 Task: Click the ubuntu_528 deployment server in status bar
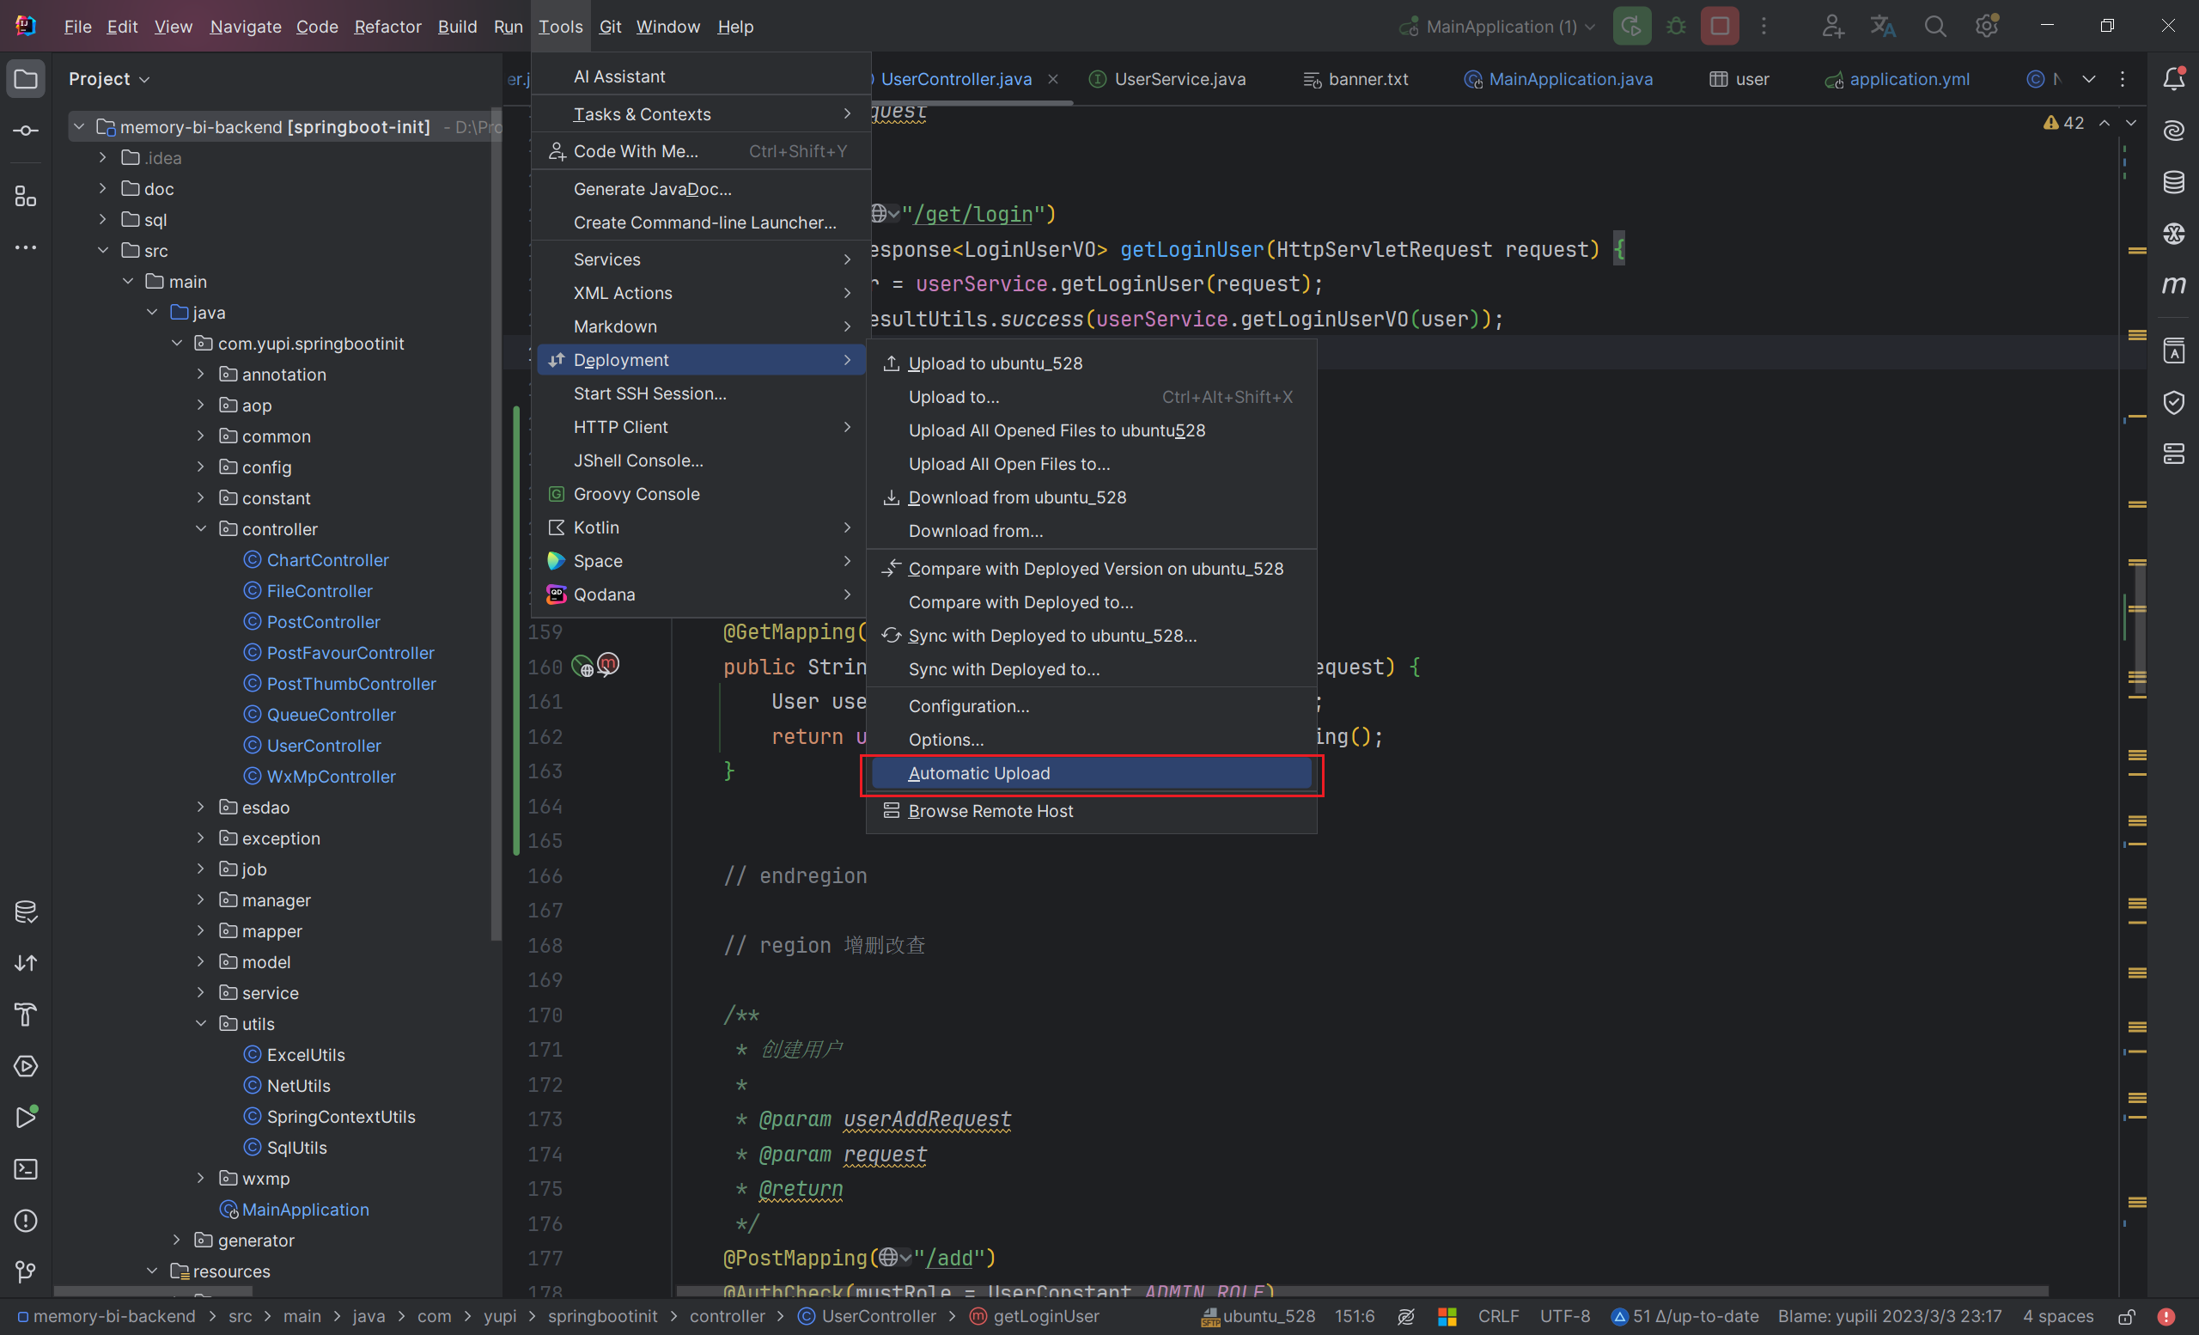pyautogui.click(x=1258, y=1316)
